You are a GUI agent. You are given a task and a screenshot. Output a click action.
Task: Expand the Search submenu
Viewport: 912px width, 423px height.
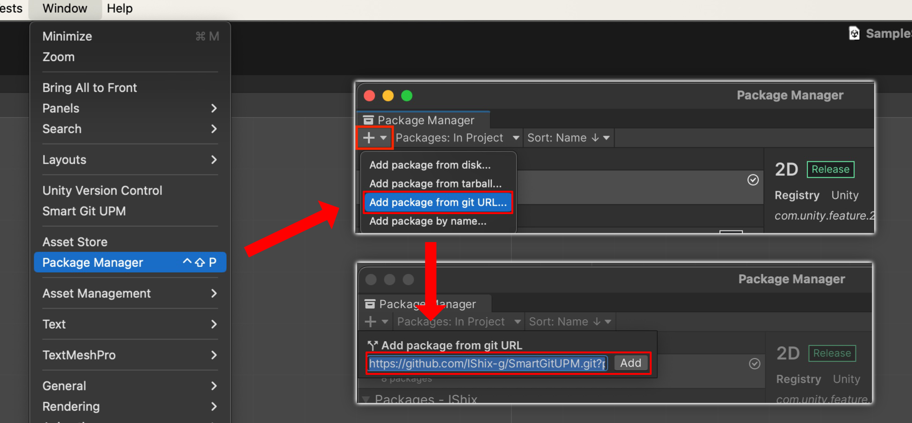(130, 129)
